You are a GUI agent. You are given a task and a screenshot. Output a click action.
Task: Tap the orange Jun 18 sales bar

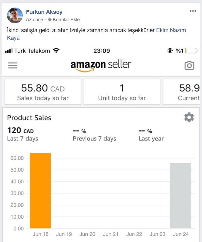click(x=40, y=191)
